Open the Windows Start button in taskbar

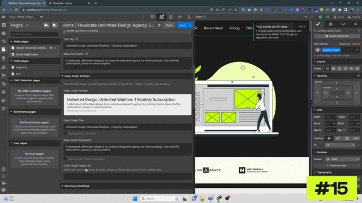[x=135, y=198]
